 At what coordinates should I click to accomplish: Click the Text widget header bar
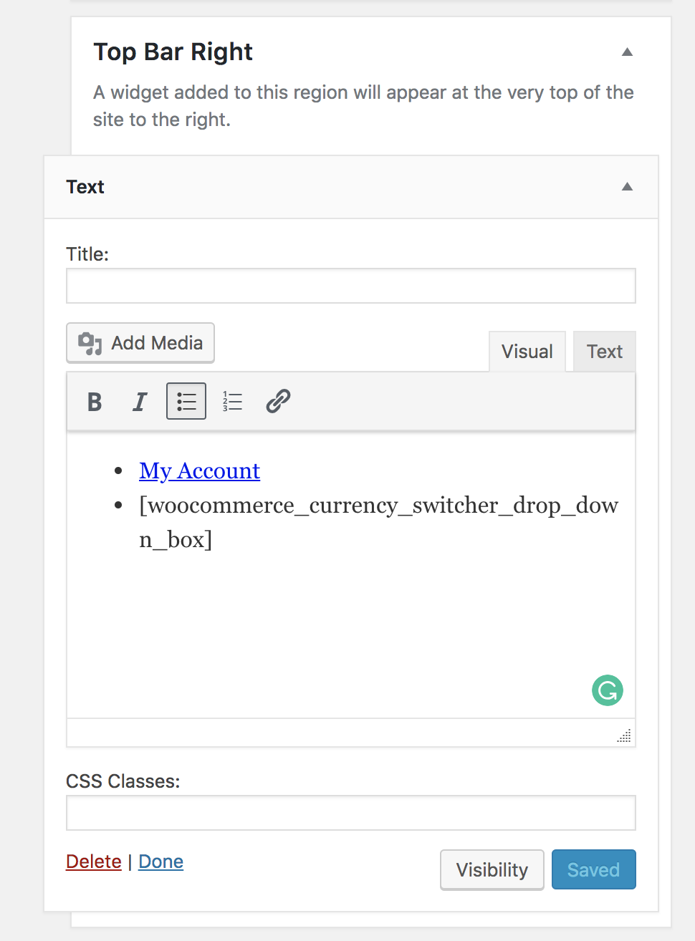[x=351, y=187]
